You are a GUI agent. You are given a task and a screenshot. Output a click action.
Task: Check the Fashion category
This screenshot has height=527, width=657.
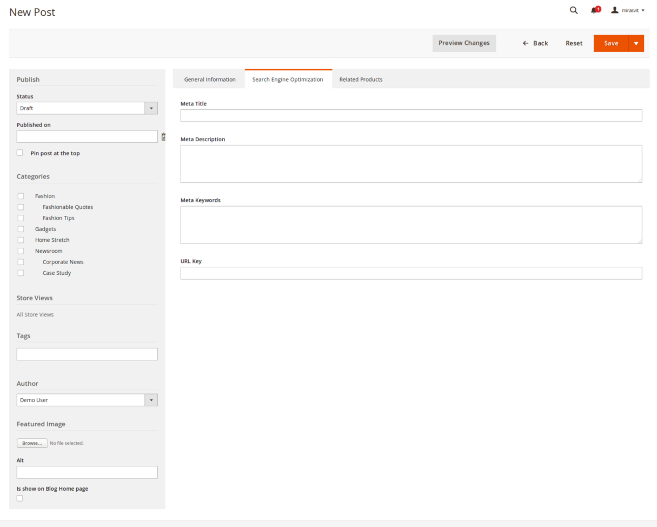[x=21, y=196]
